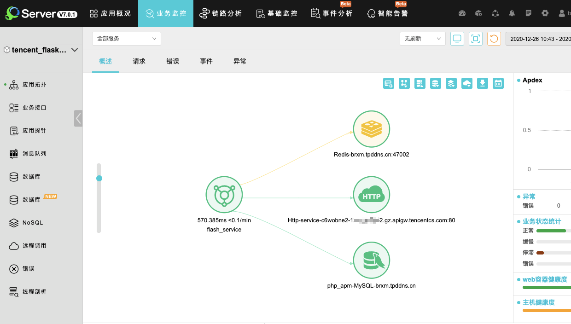The height and width of the screenshot is (324, 571).
Task: Click the Server V7.0.1 logo
Action: pos(41,13)
